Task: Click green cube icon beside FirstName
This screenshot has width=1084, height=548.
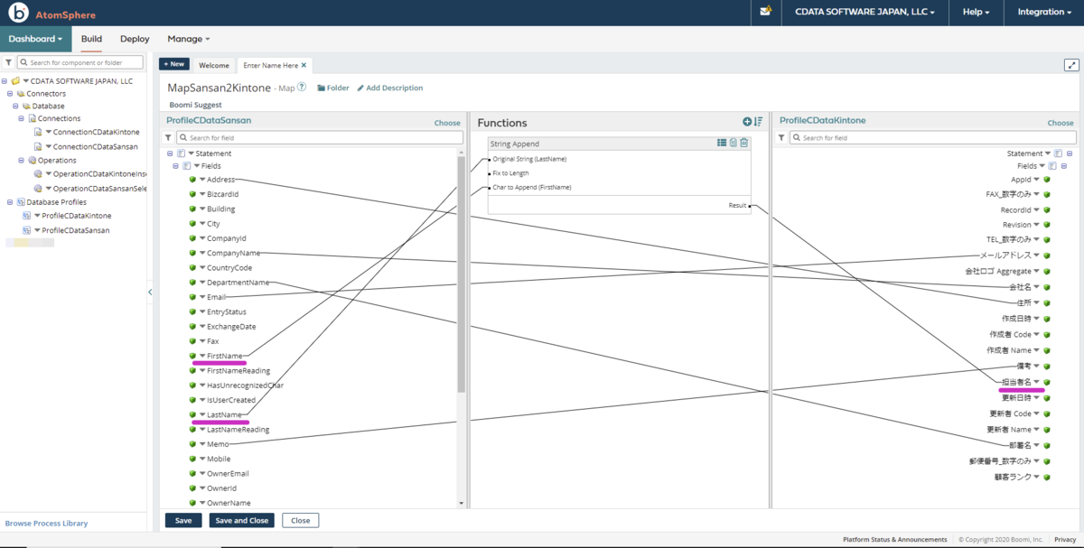Action: coord(192,356)
